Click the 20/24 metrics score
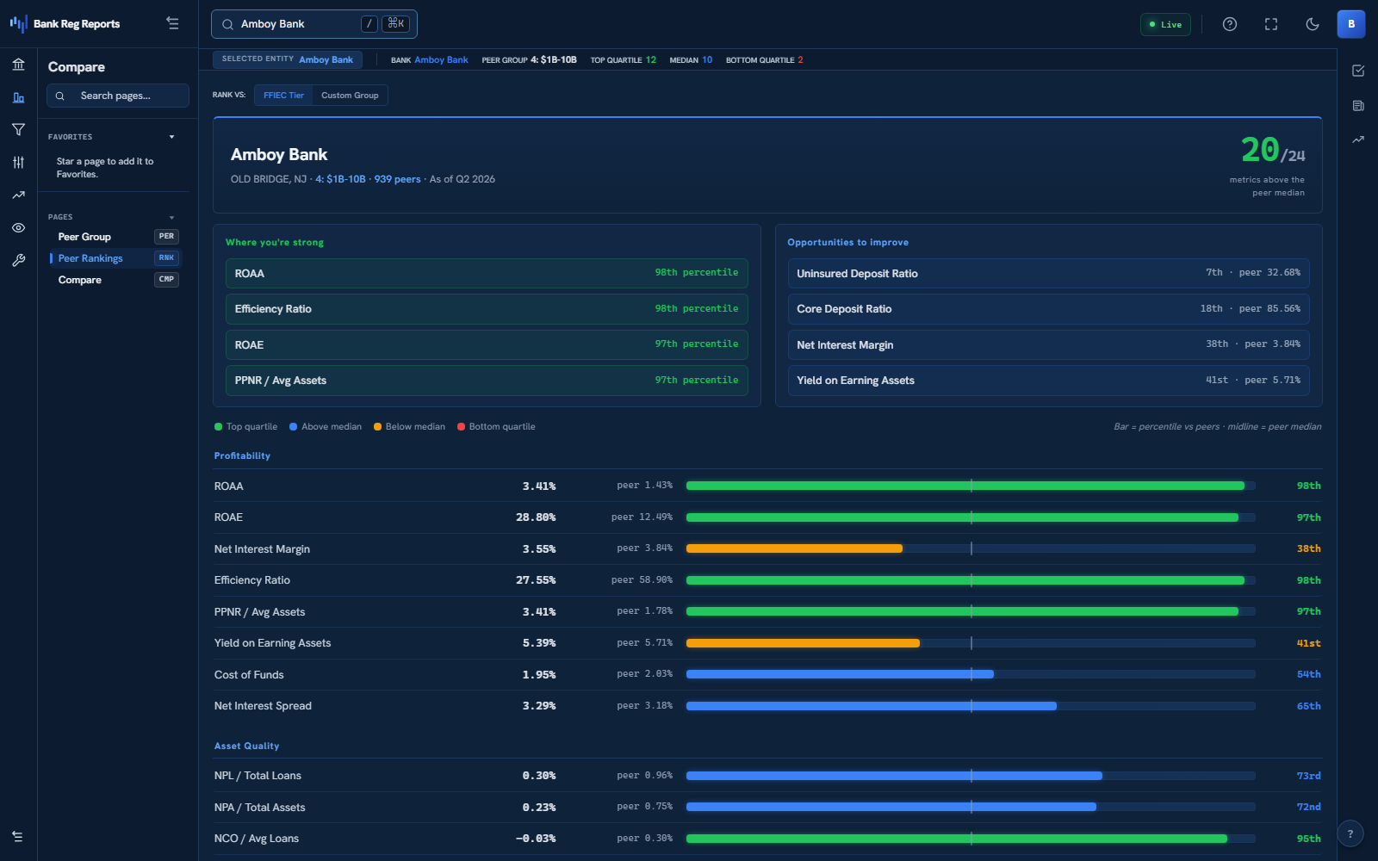This screenshot has height=861, width=1378. click(x=1273, y=151)
